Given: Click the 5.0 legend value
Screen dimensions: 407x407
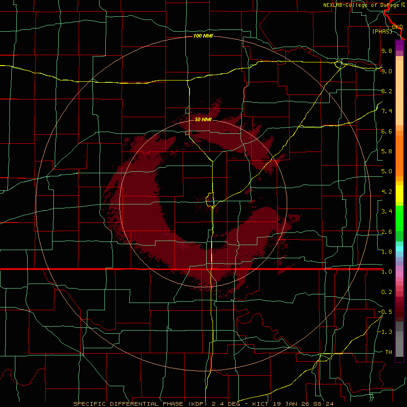Looking at the screenshot, I should [387, 171].
